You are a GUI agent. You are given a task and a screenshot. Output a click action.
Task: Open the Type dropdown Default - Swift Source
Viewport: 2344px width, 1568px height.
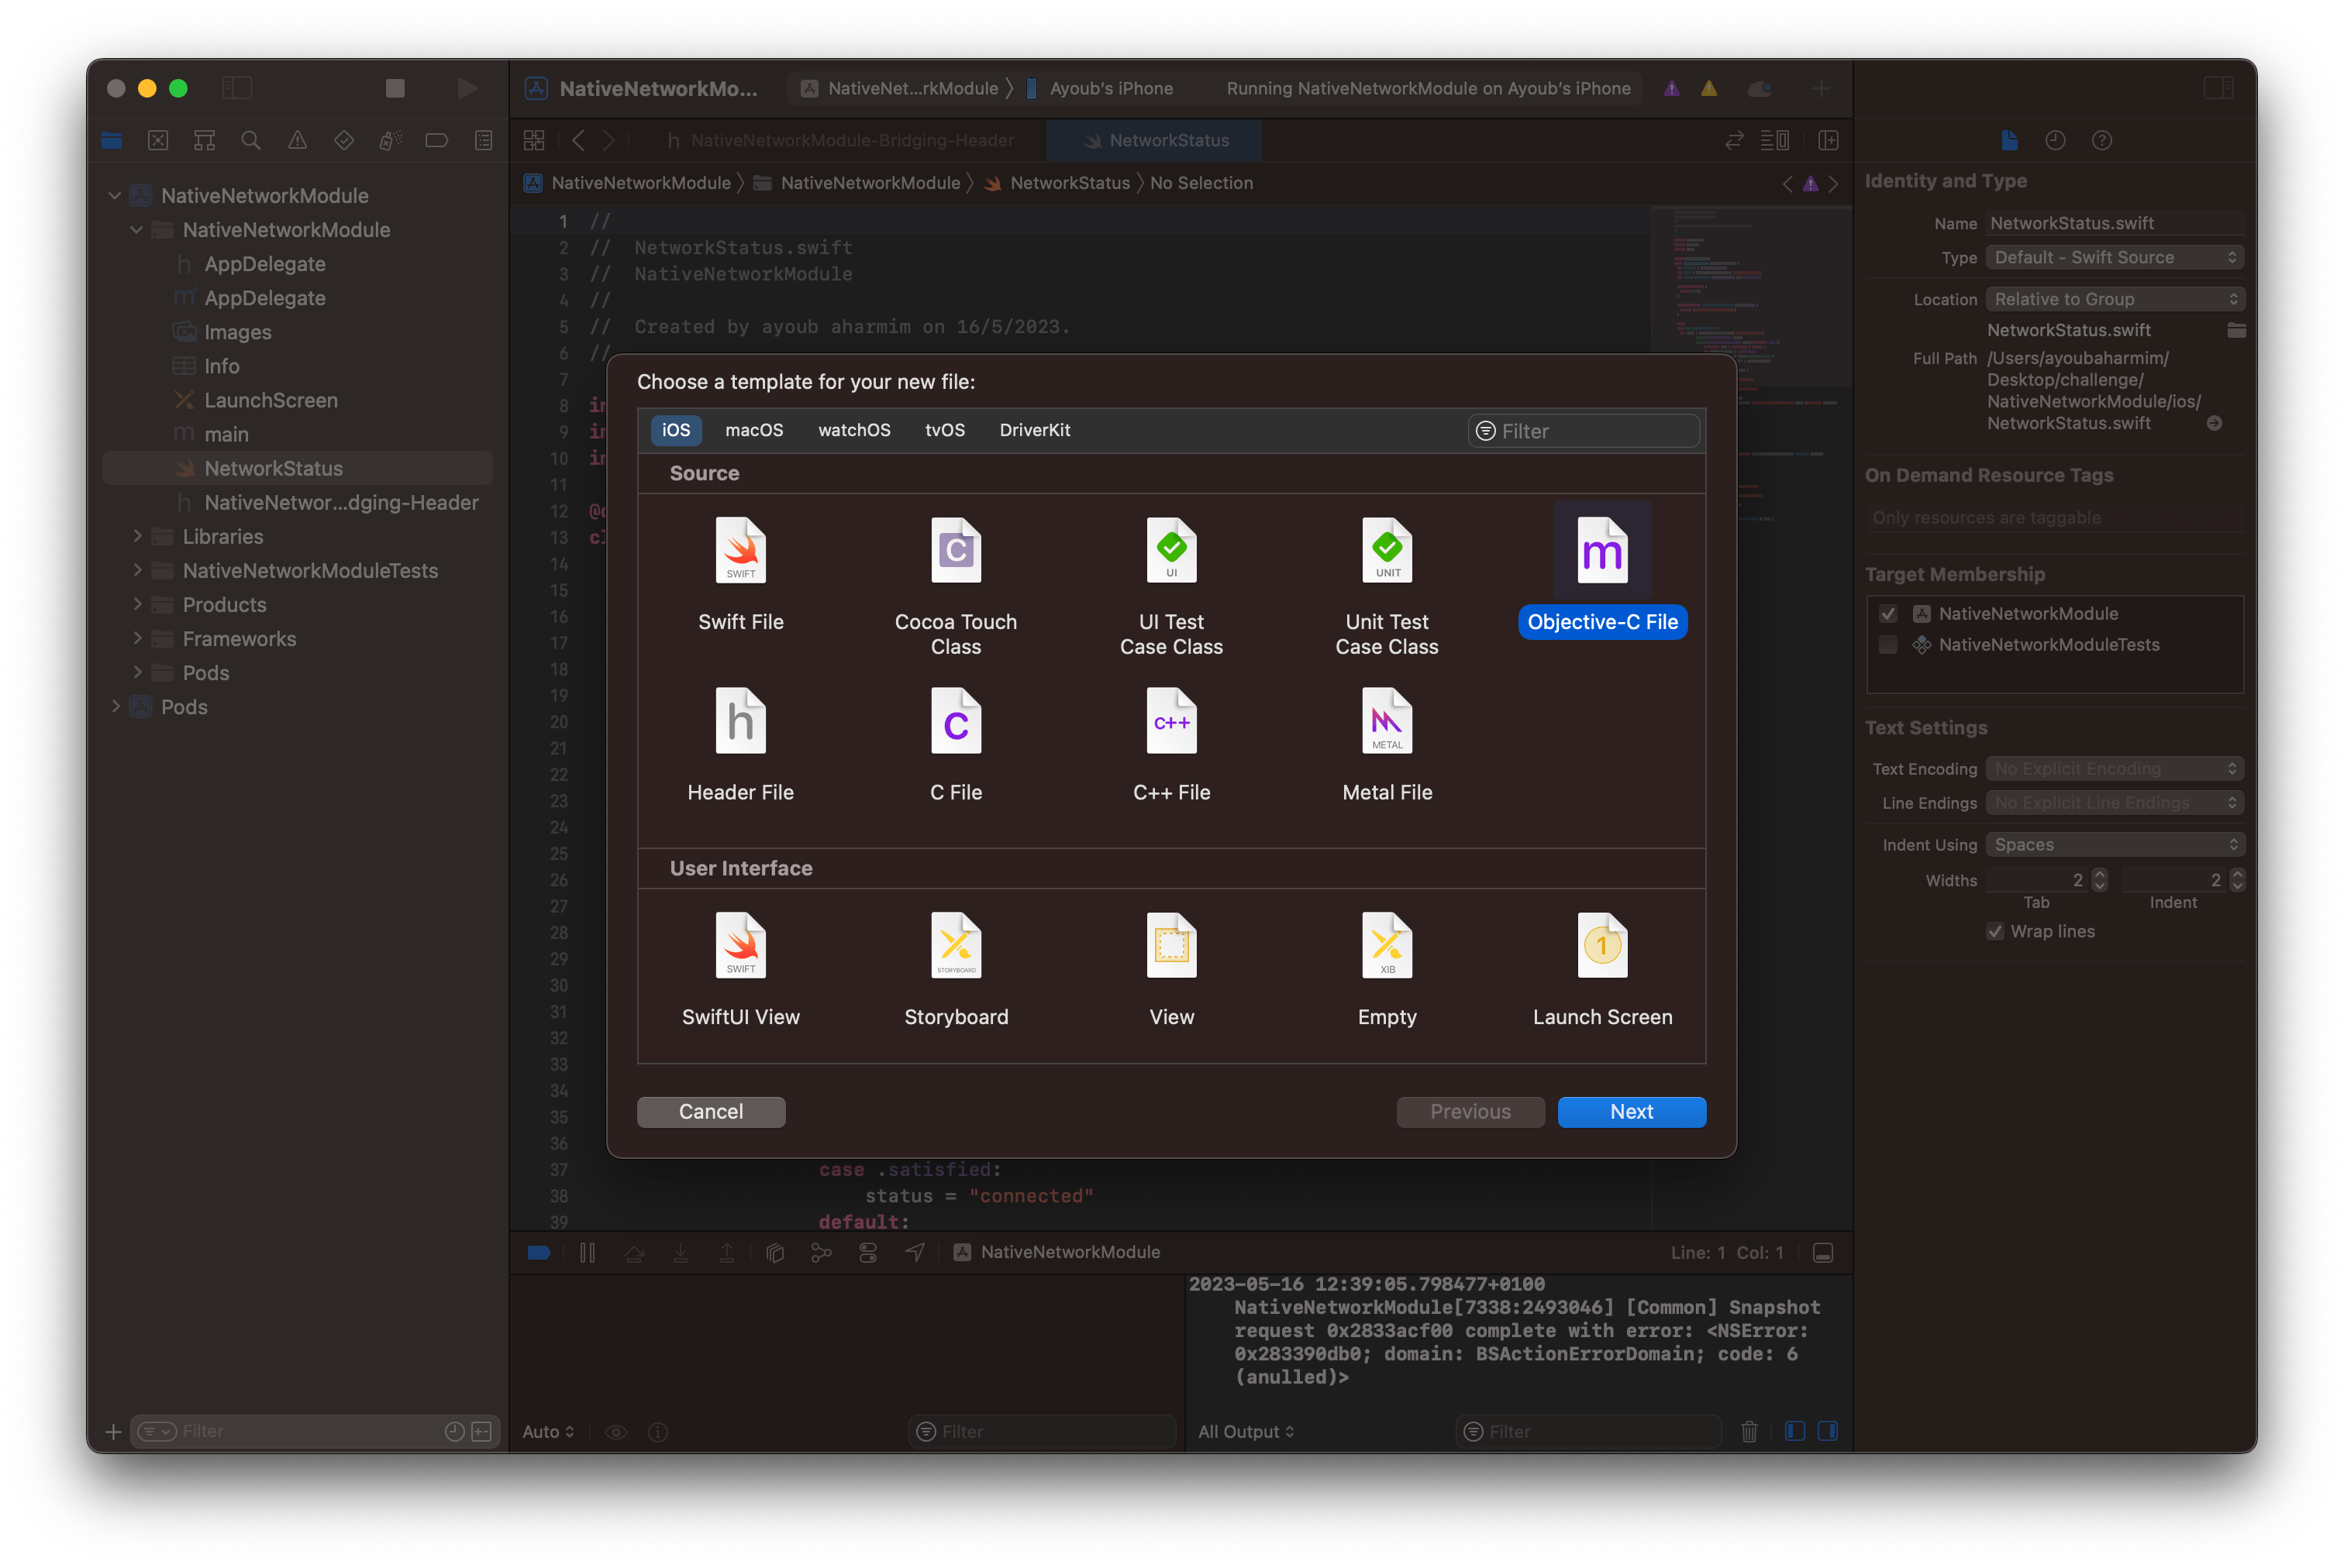pyautogui.click(x=2114, y=257)
